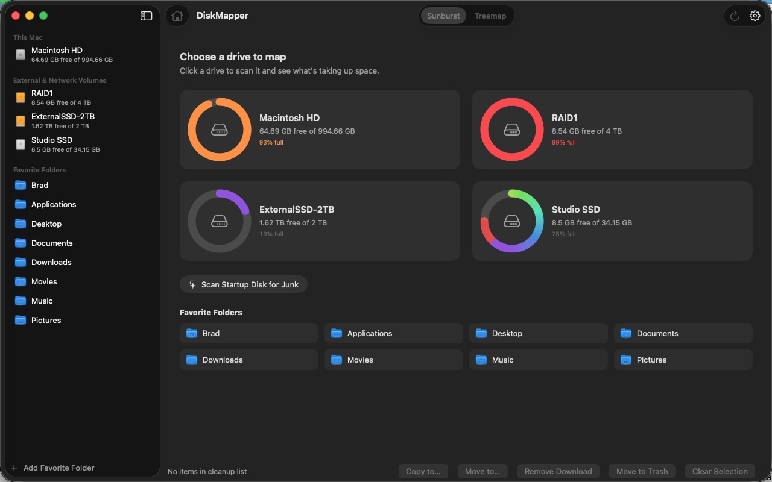Select RAID1 volume in sidebar
The image size is (772, 482).
(82, 98)
